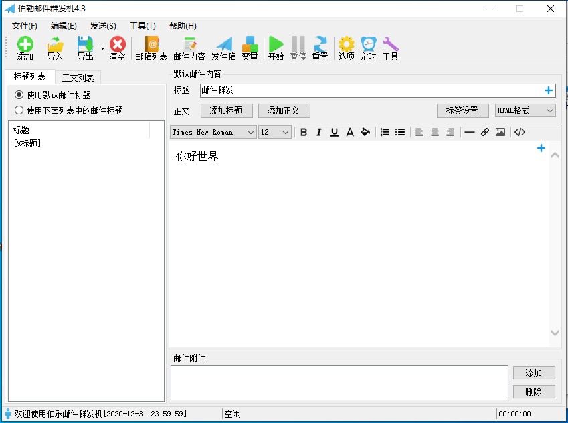The height and width of the screenshot is (423, 568).
Task: Click the attachment 添加 button
Action: click(534, 373)
